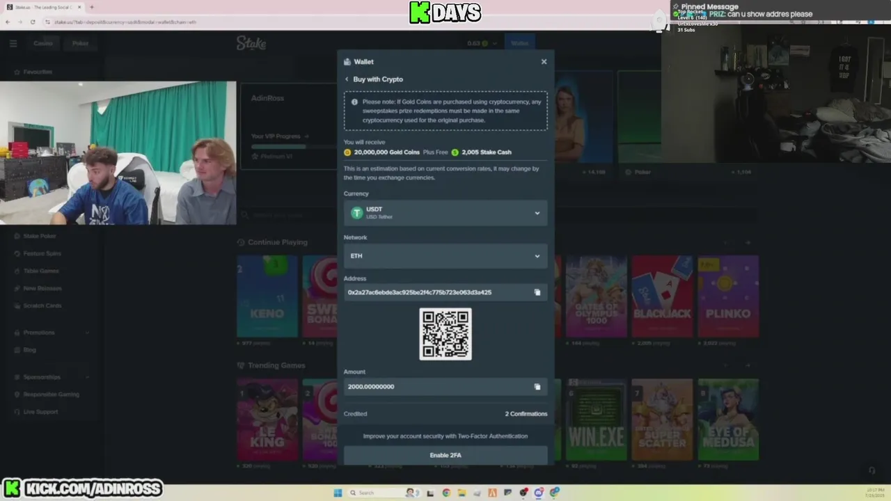The width and height of the screenshot is (891, 501).
Task: Open the Eye of Medusa game tile
Action: [x=728, y=420]
